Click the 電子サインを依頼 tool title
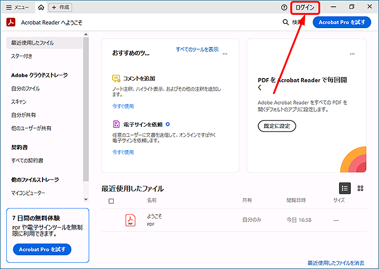The height and width of the screenshot is (269, 379). (143, 125)
